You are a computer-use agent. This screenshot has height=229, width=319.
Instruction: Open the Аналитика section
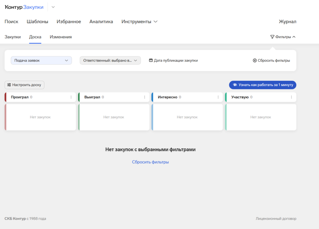pyautogui.click(x=101, y=21)
